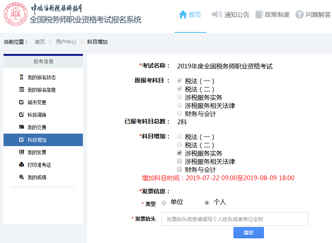Click the 我的成绩 magnifier icon
The width and height of the screenshot is (332, 243).
21,177
